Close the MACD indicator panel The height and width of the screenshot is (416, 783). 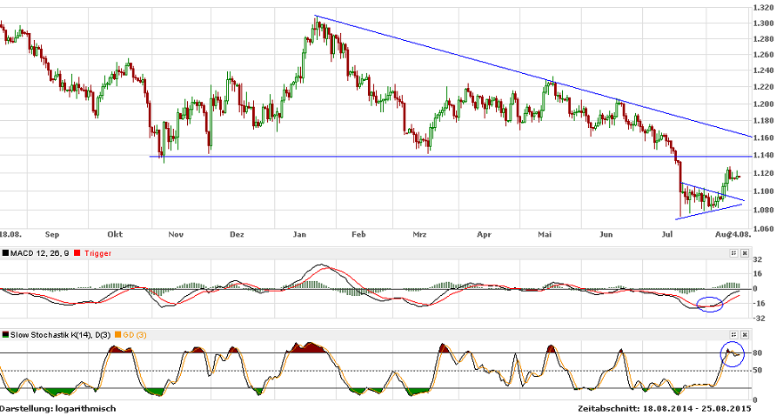tap(744, 253)
